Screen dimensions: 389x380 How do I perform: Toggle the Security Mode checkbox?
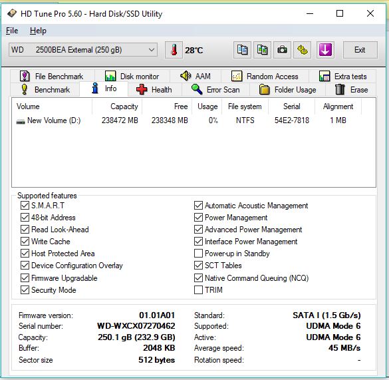25,290
